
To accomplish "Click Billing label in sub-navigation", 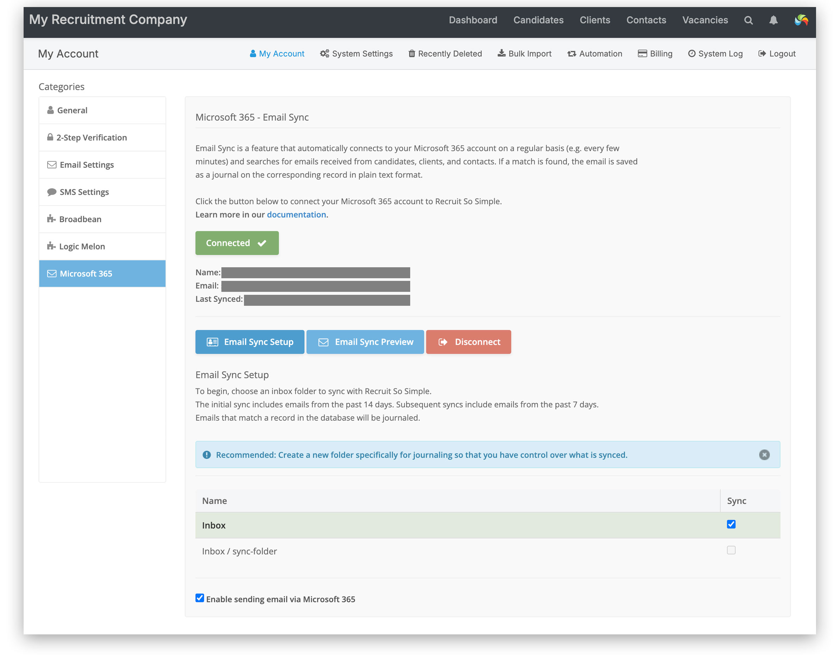I will (661, 54).
